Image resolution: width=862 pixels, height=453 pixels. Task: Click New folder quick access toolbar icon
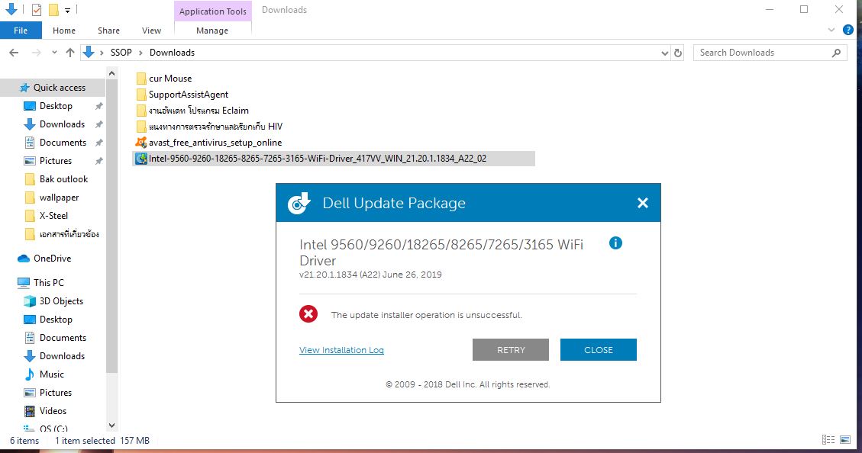53,10
